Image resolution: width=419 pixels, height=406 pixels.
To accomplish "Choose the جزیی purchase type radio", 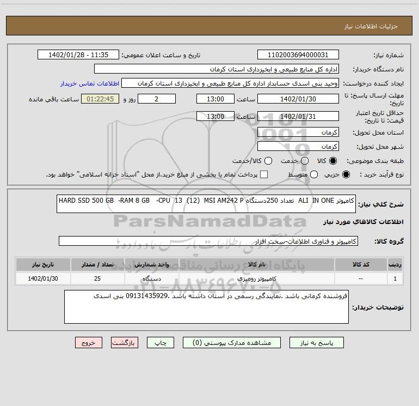I will tap(346, 174).
